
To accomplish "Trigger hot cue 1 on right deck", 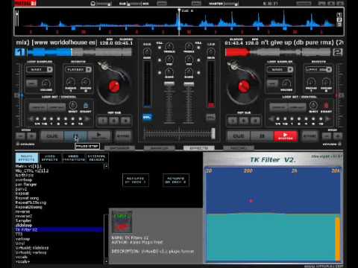I will [x=233, y=121].
